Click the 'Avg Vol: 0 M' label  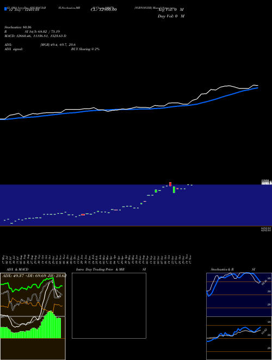pos(171,10)
